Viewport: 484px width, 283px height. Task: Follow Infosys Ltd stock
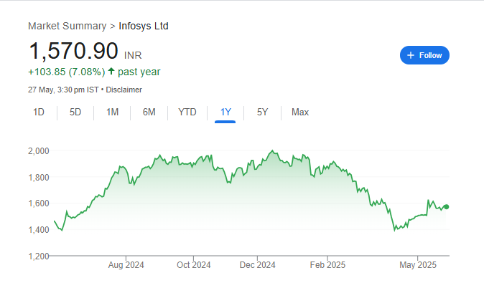point(424,55)
